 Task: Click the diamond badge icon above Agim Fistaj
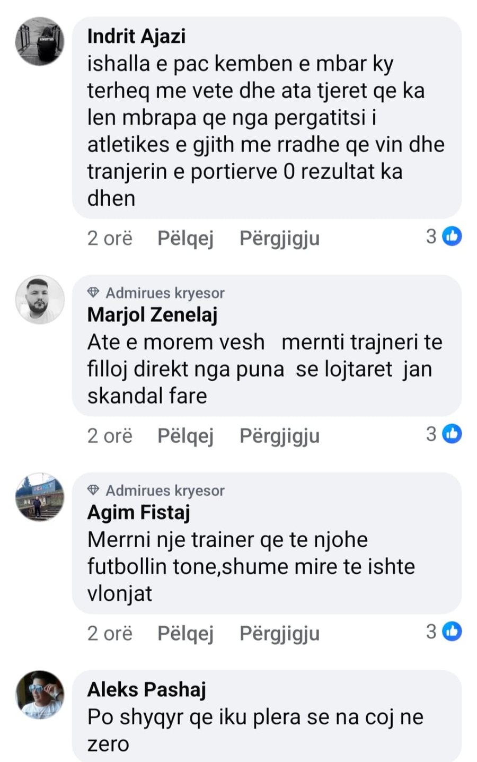pyautogui.click(x=94, y=491)
